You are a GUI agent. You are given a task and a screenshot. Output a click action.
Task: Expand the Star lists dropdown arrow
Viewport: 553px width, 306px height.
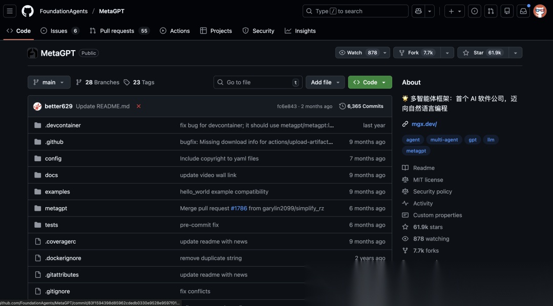click(x=516, y=53)
